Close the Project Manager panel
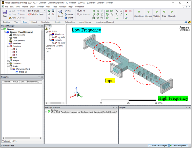 pos(42,26)
